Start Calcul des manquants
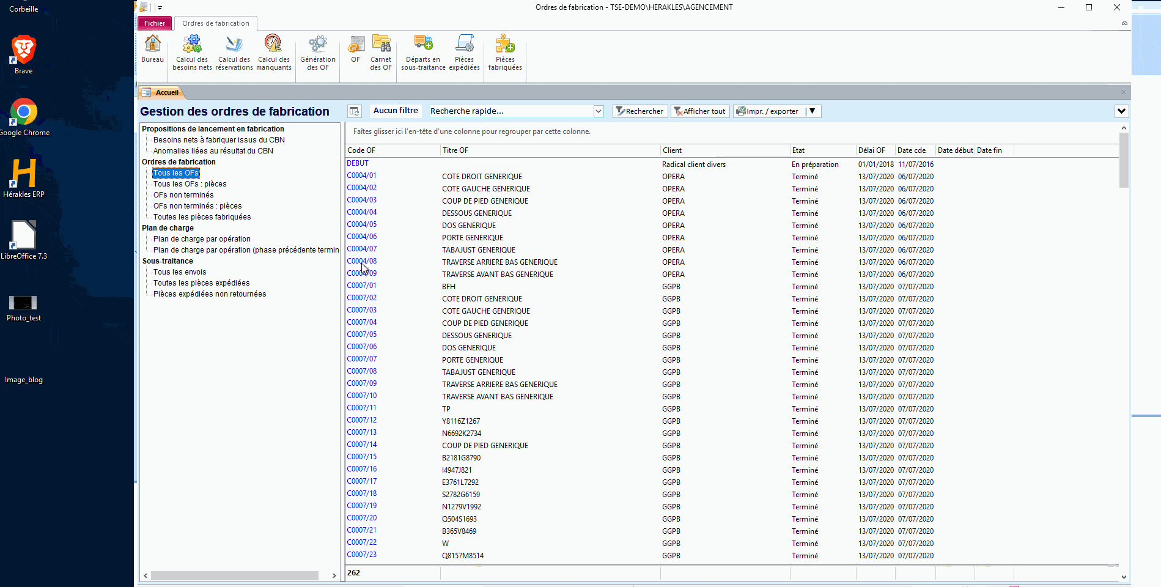1161x587 pixels. (273, 52)
